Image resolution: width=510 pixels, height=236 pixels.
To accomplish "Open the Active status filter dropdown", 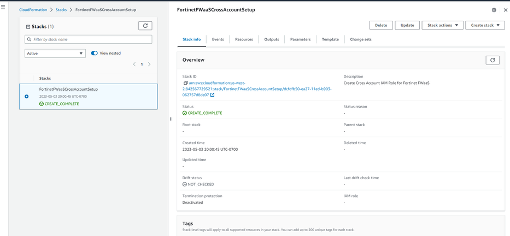I will click(x=55, y=54).
